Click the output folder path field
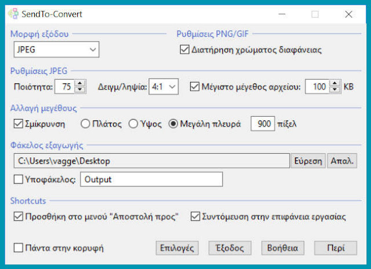The width and height of the screenshot is (371, 269). [x=152, y=161]
